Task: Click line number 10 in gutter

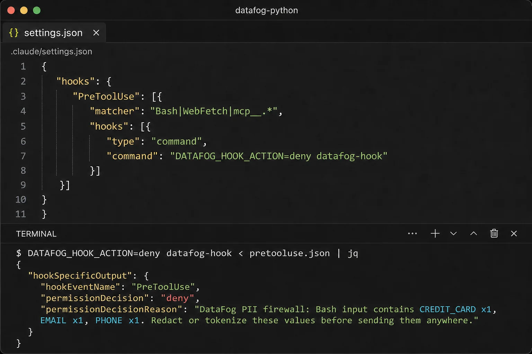Action: coord(21,199)
